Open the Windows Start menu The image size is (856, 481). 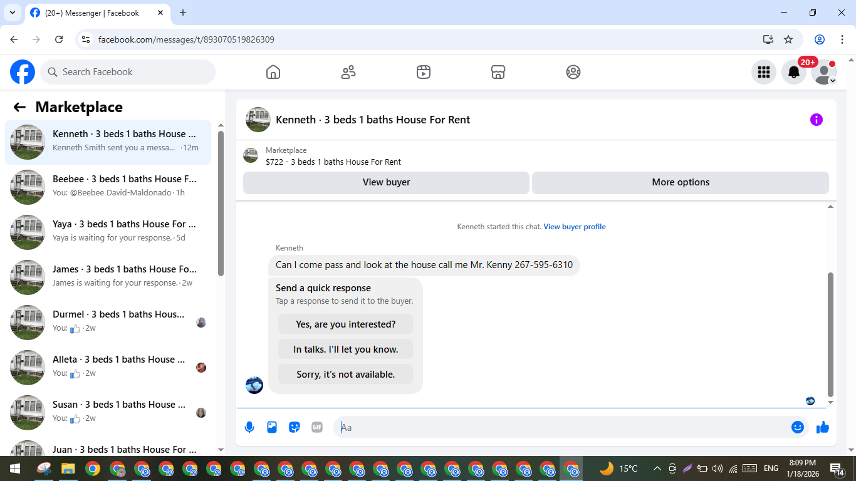tap(14, 468)
